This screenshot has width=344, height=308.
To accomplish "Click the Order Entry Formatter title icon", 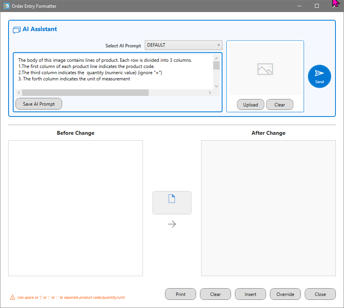I will click(7, 6).
